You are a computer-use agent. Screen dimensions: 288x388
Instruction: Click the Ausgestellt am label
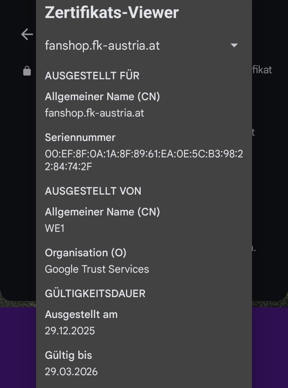pyautogui.click(x=81, y=314)
